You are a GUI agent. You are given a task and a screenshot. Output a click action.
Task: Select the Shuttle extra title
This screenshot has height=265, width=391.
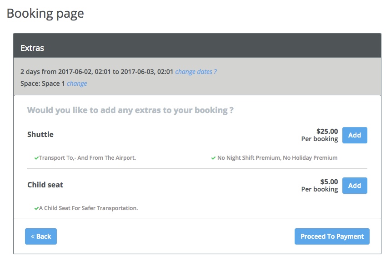click(40, 135)
